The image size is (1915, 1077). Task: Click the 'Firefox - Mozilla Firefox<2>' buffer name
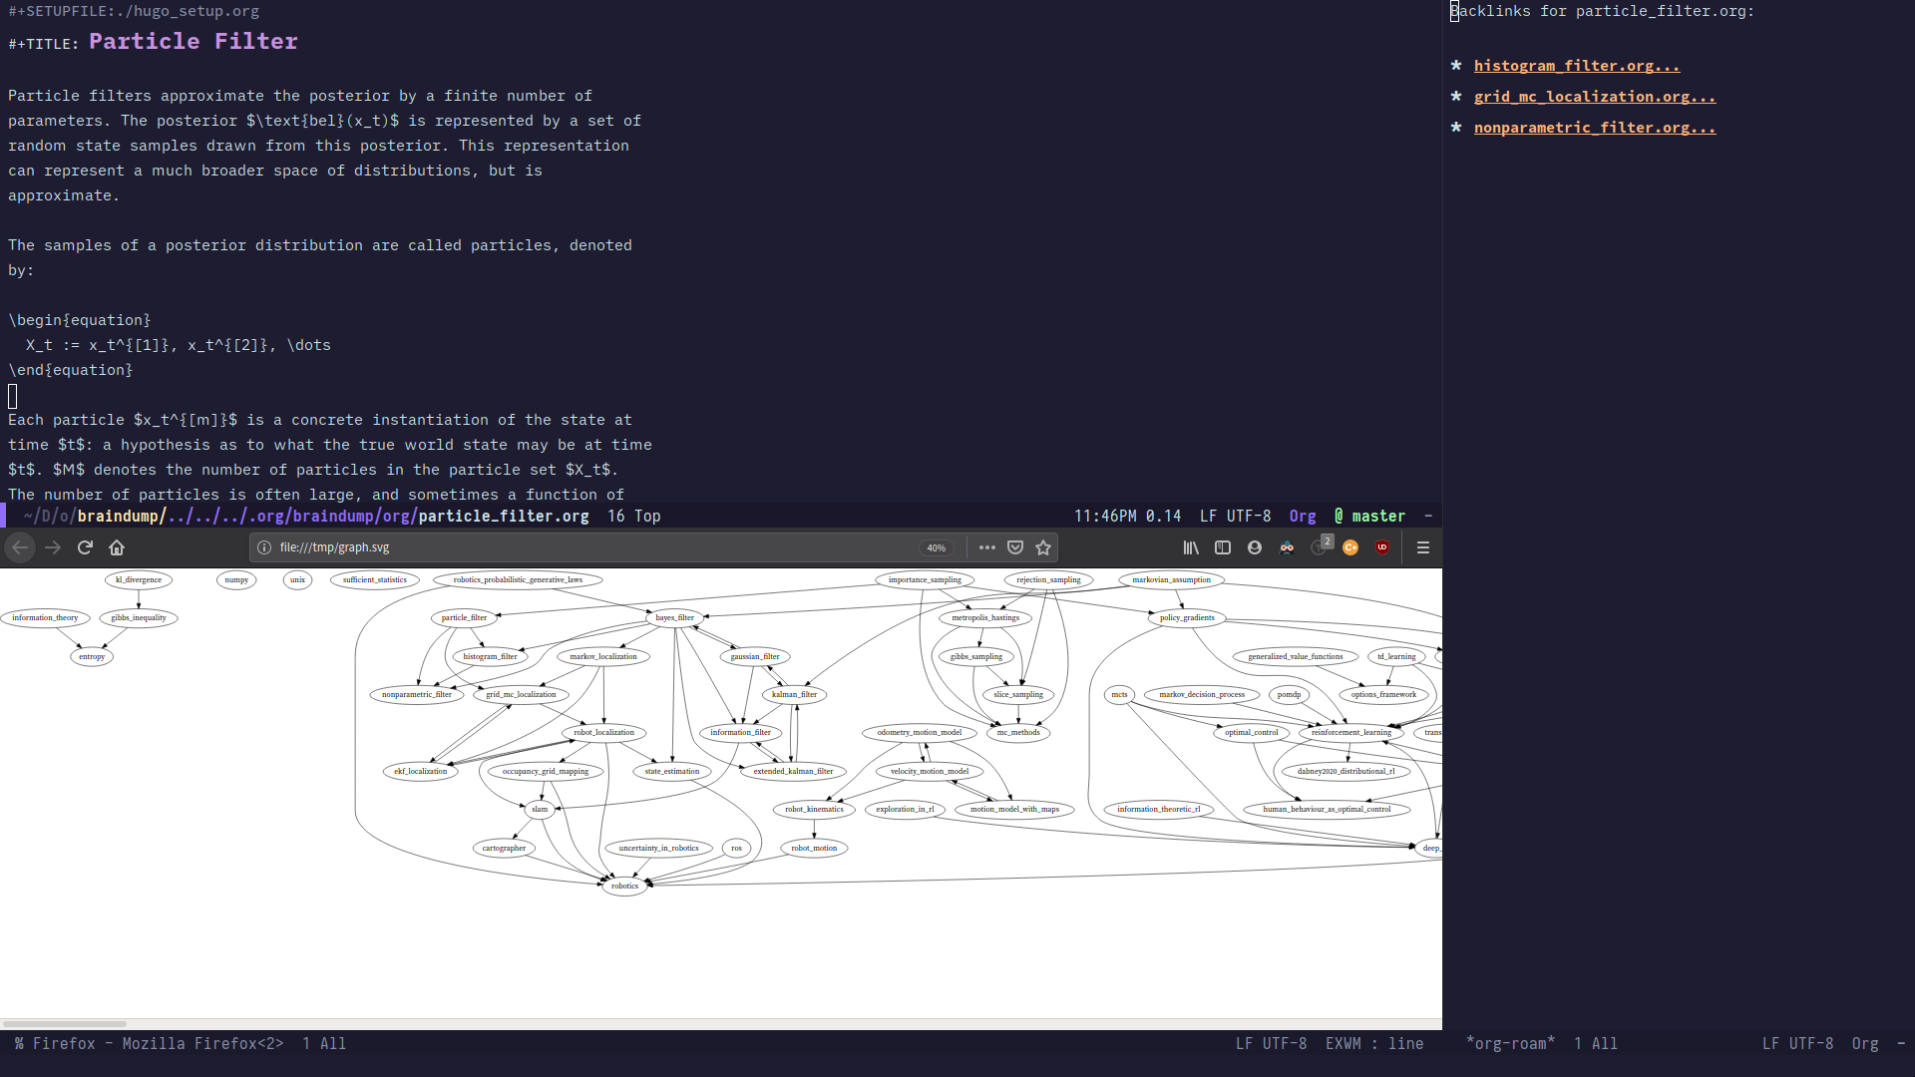[158, 1044]
